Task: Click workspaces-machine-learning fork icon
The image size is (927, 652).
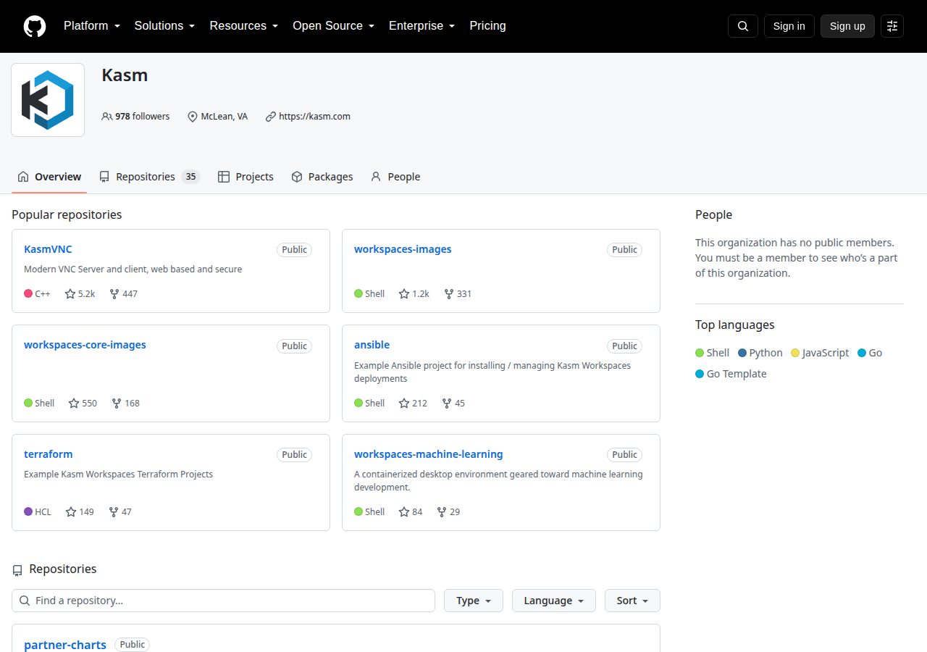Action: (442, 512)
